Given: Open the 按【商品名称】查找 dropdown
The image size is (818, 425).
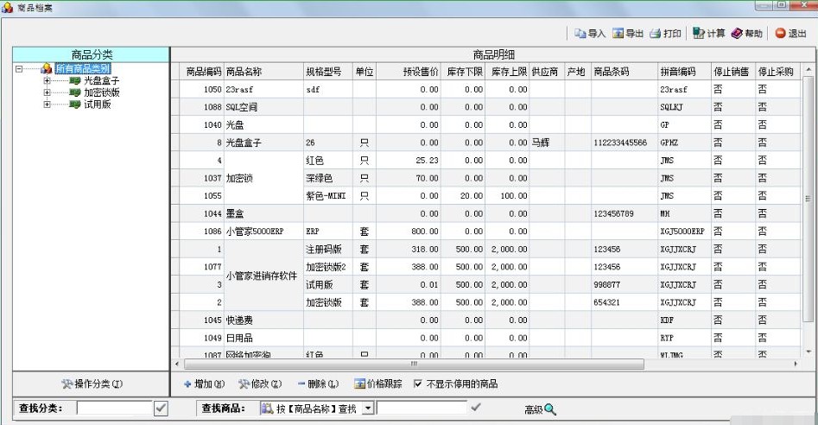Looking at the screenshot, I should pos(367,408).
